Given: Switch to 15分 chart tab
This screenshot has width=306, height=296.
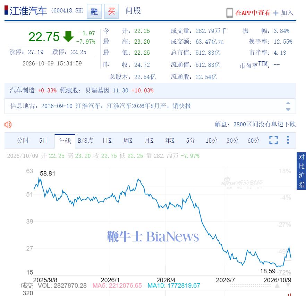Looking at the screenshot, I should [x=212, y=141].
